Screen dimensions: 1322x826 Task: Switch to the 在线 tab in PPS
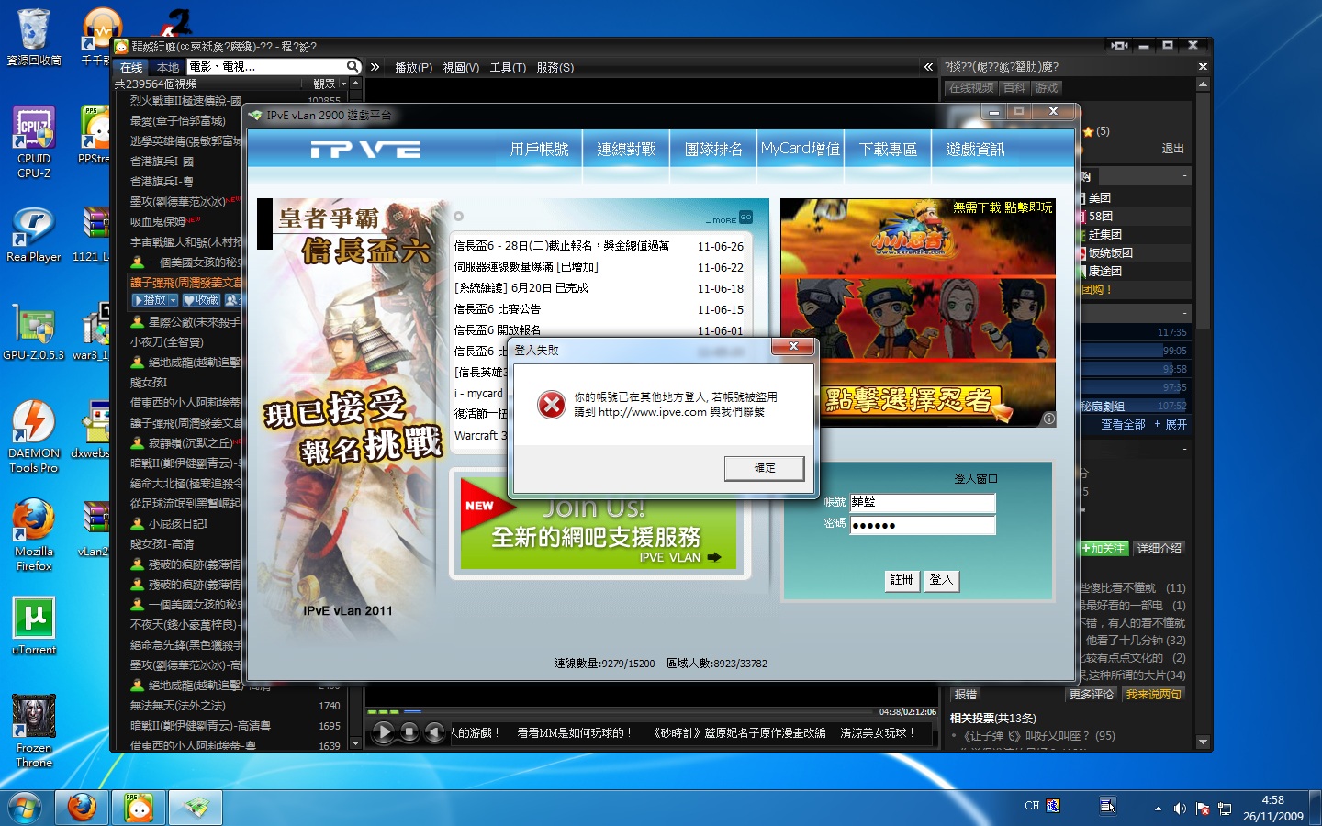click(131, 67)
